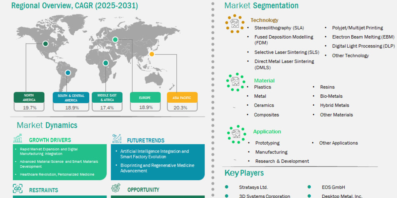Viewport: 397px width, 198px height.
Task: Click the North America 19.7% value
Action: [29, 108]
